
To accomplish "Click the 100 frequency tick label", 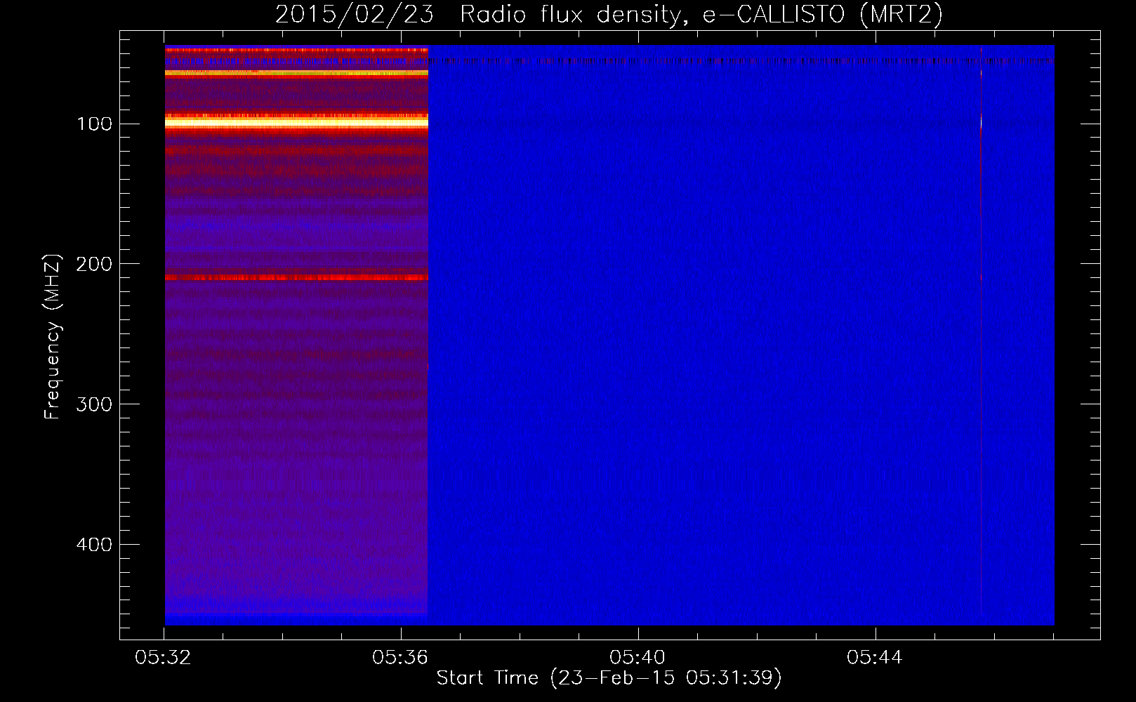I will click(94, 124).
